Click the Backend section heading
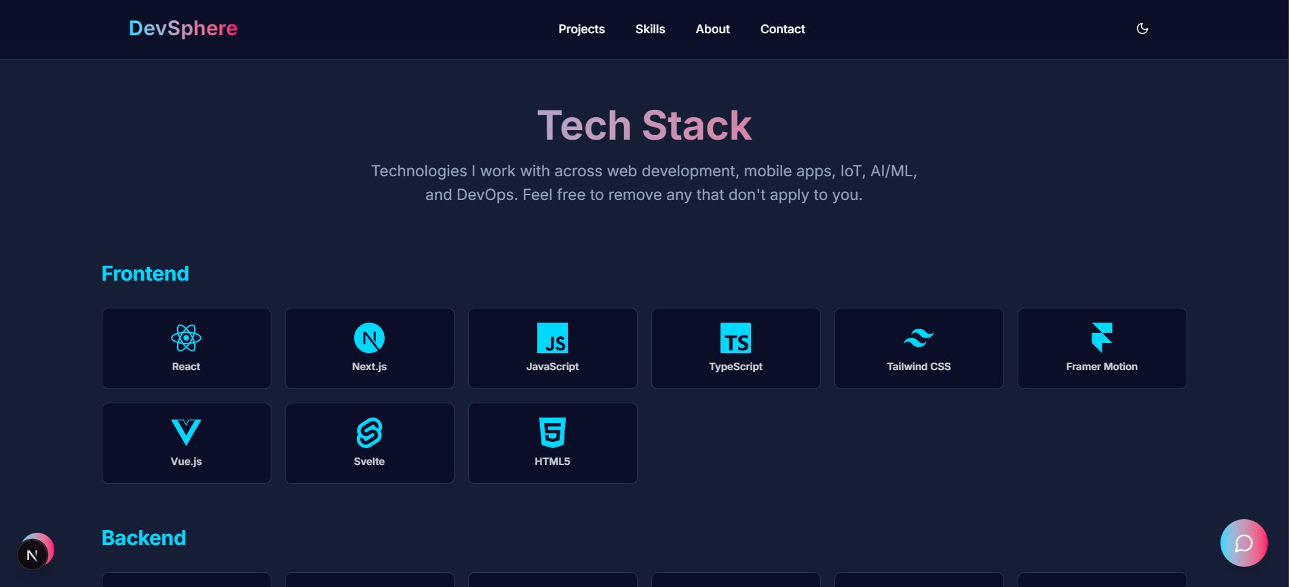1289x587 pixels. pyautogui.click(x=144, y=538)
